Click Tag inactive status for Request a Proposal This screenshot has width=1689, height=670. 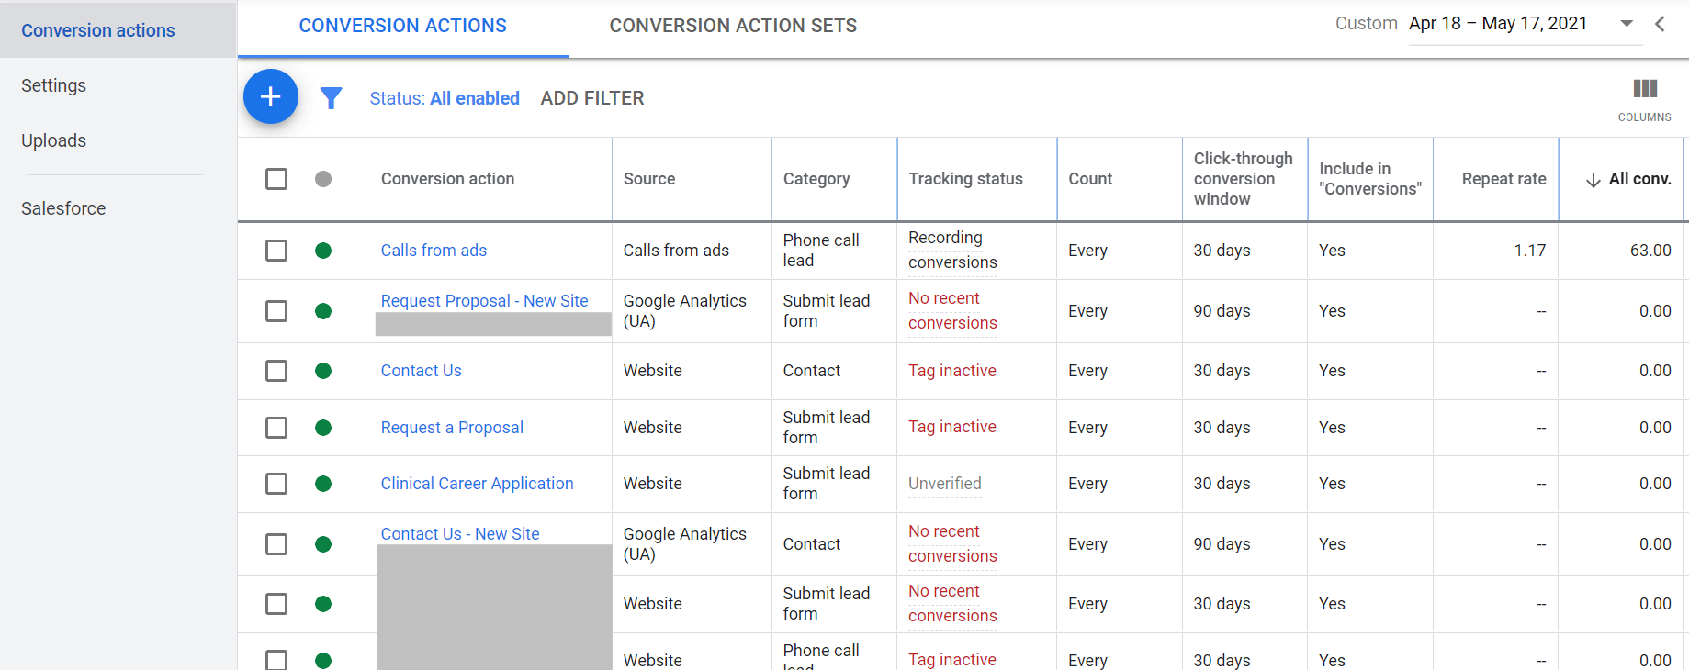(x=952, y=427)
